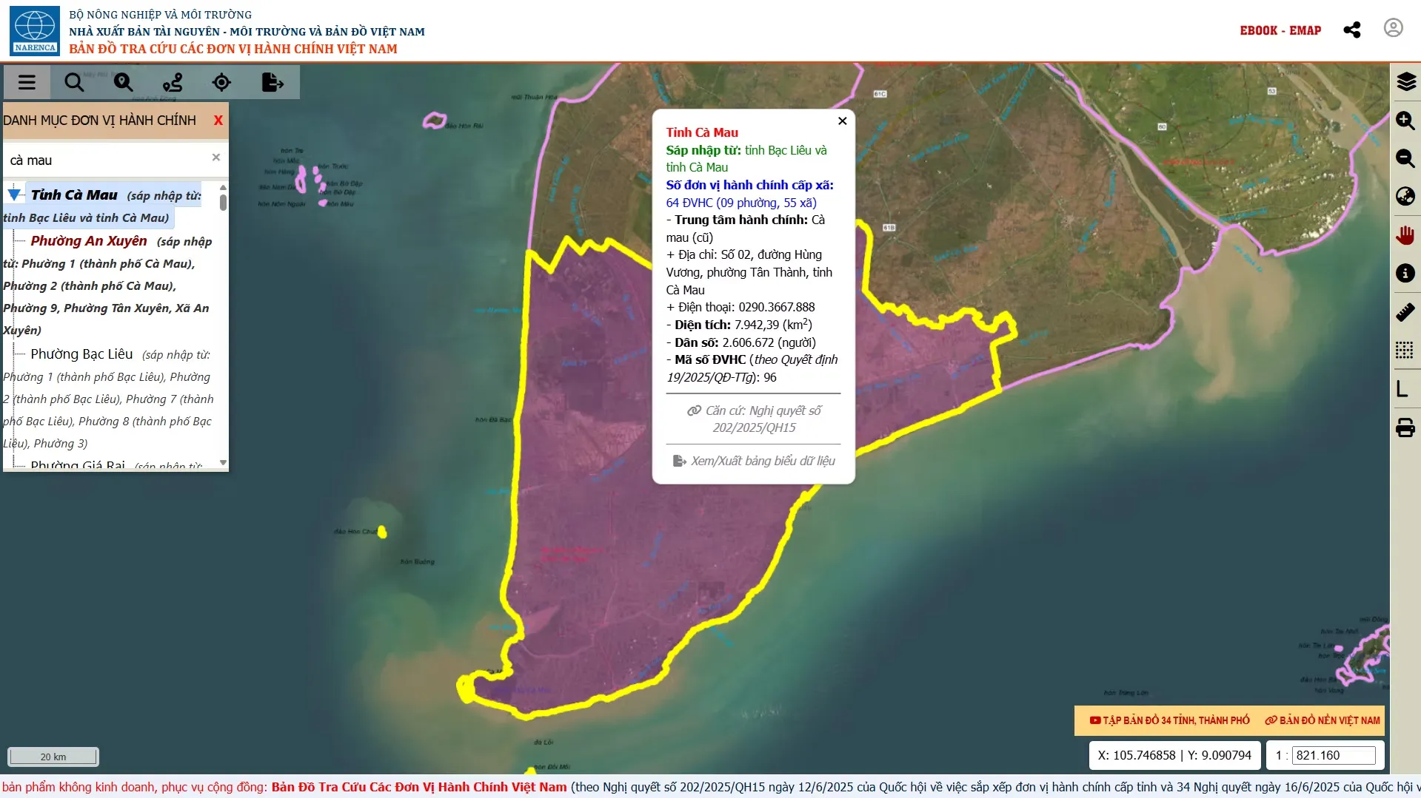Click Xem/Xuất bảng biểu dữ liệu
Screen dimensions: 1421x798
[x=754, y=461]
